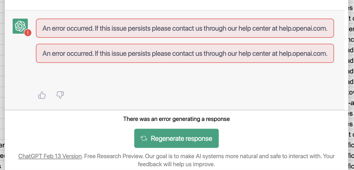Click "help.openai.com" in the second error message

click(x=303, y=53)
